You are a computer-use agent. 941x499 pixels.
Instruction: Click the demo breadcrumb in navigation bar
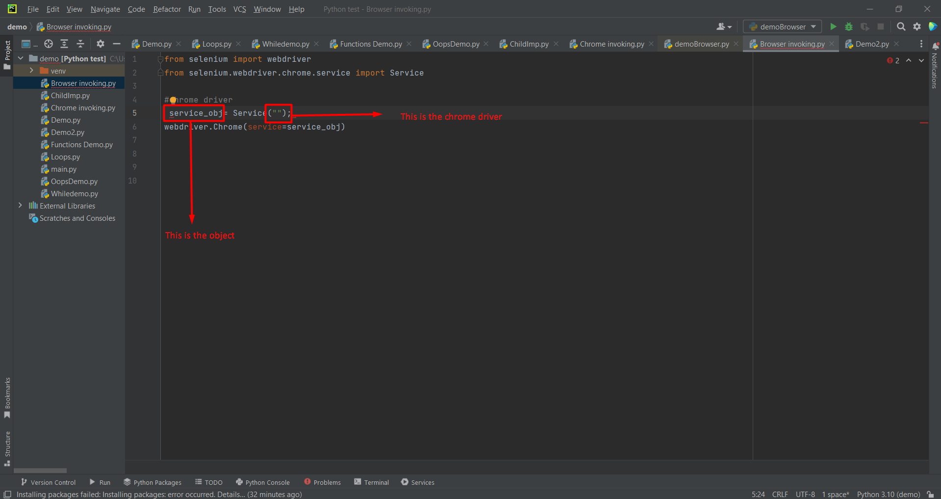pyautogui.click(x=17, y=26)
